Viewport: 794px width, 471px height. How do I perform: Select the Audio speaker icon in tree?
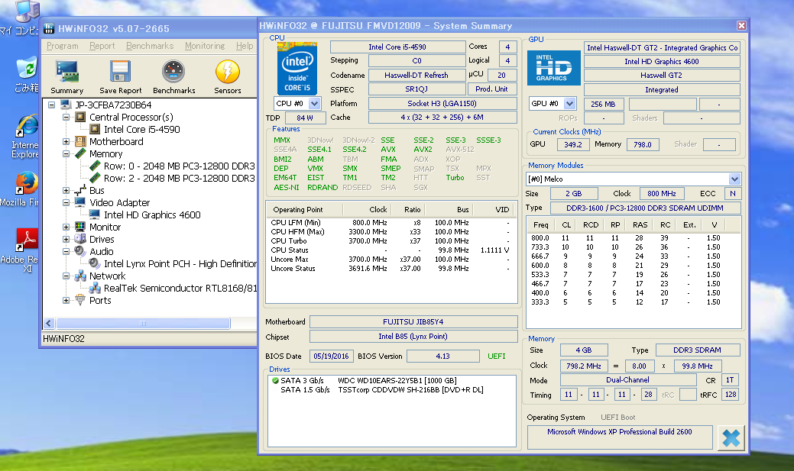pos(80,251)
